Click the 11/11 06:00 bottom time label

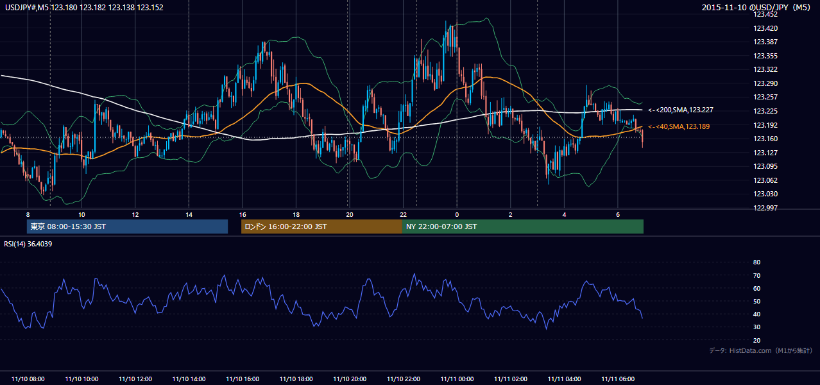tap(618, 379)
